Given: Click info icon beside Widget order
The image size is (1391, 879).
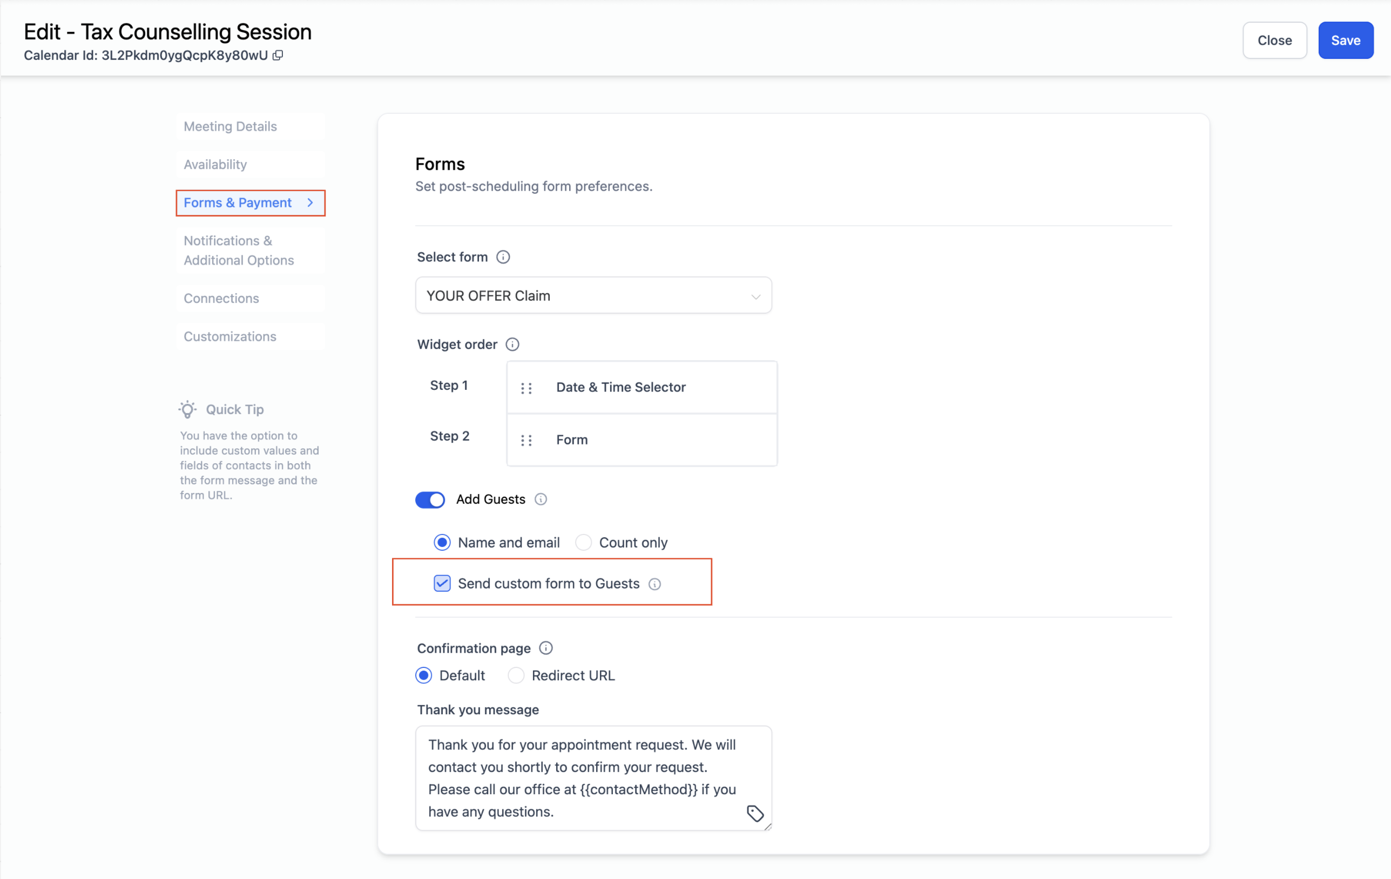Looking at the screenshot, I should coord(512,344).
